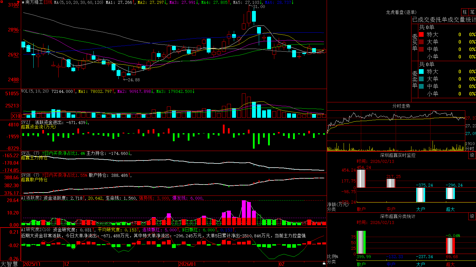Click the AI活跃度2 indicator name
The height and width of the screenshot is (267, 476).
tap(32, 198)
